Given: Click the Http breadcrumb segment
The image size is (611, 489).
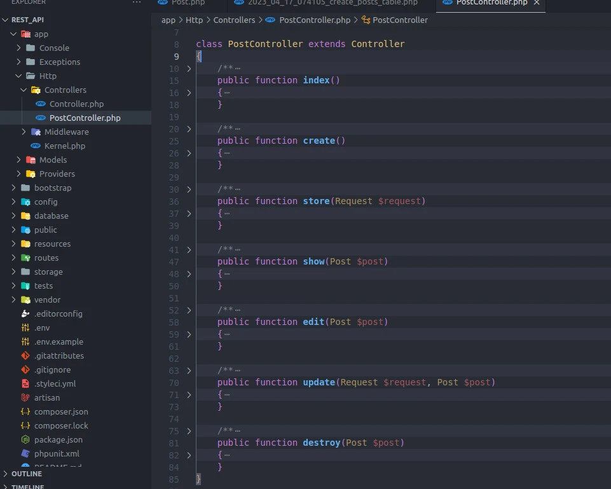Looking at the screenshot, I should (x=194, y=20).
